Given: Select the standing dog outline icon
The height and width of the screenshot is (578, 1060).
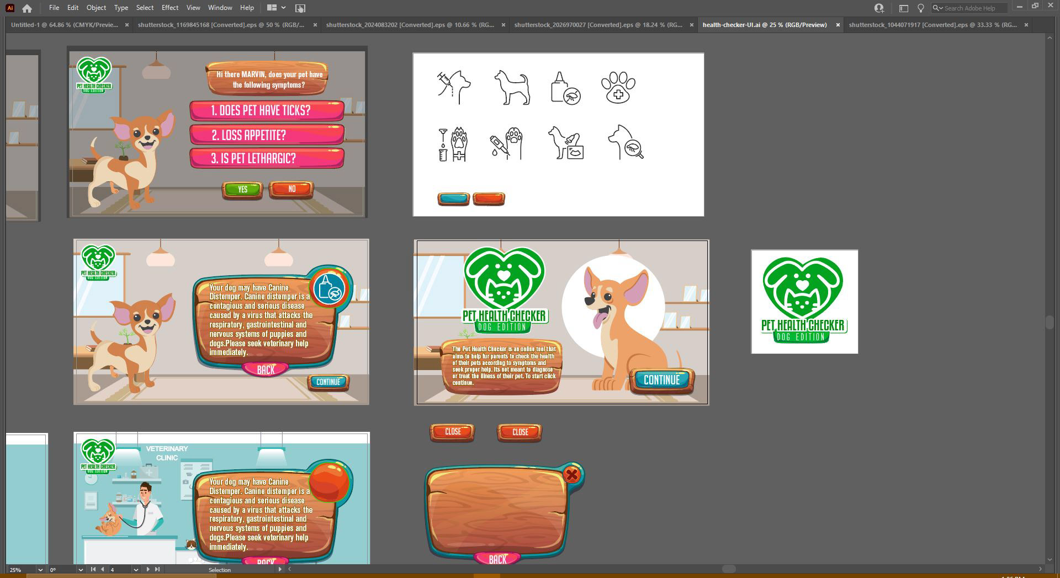Looking at the screenshot, I should tap(512, 87).
